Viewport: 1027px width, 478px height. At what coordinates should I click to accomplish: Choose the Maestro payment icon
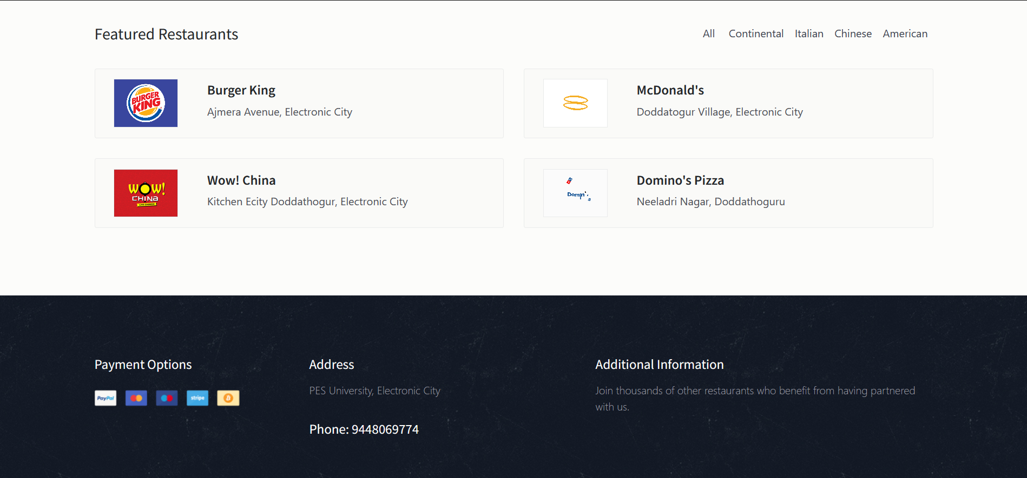(x=167, y=398)
